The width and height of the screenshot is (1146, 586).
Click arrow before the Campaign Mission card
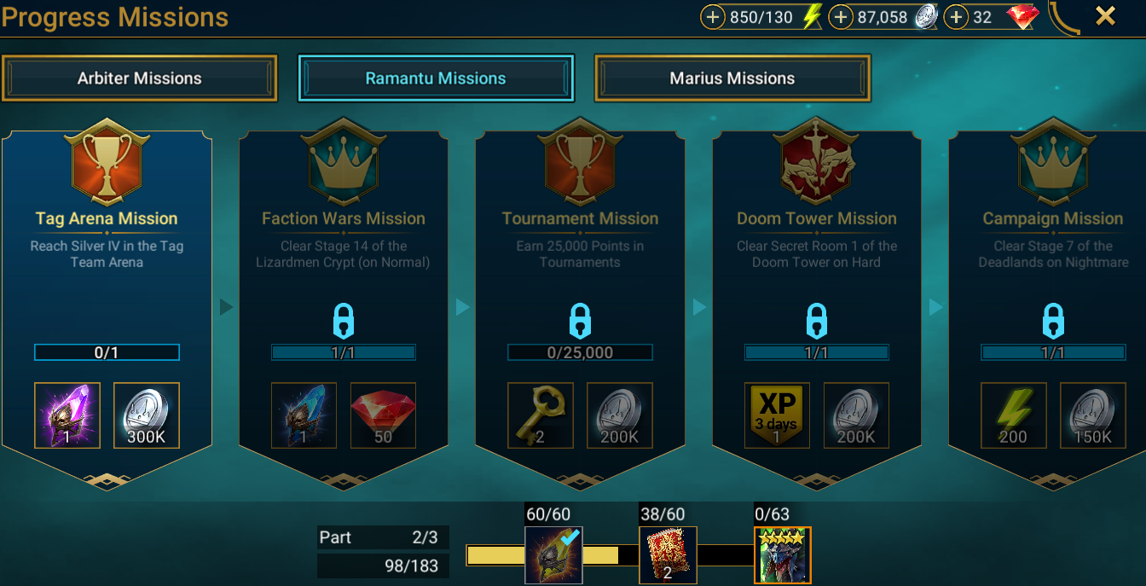(x=935, y=306)
